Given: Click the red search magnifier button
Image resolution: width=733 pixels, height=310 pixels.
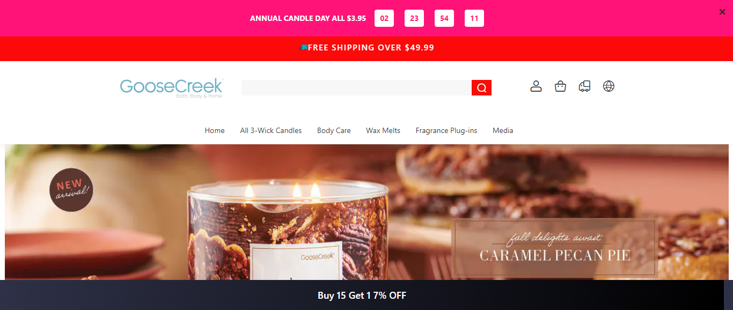Looking at the screenshot, I should coord(481,88).
